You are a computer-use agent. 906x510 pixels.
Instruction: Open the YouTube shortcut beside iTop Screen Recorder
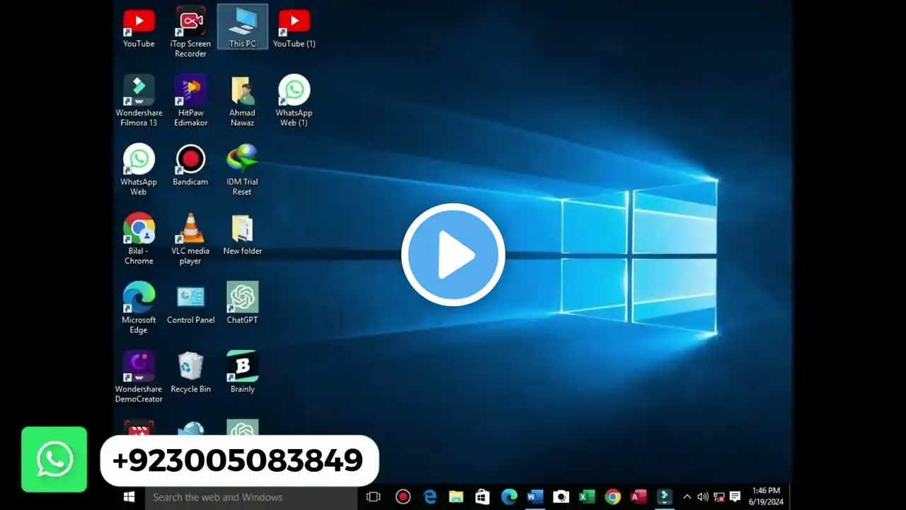139,28
